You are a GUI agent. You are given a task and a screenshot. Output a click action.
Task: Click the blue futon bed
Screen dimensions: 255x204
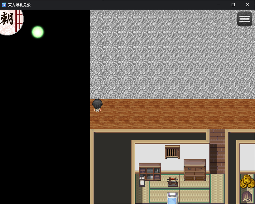pyautogui.click(x=172, y=198)
